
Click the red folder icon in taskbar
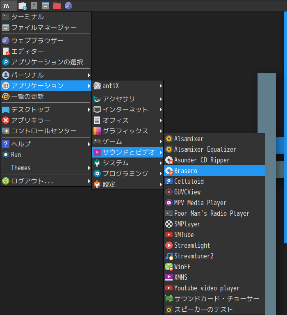[x=57, y=6]
